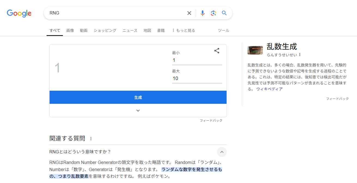Switch to the 地図 tab

[147, 30]
